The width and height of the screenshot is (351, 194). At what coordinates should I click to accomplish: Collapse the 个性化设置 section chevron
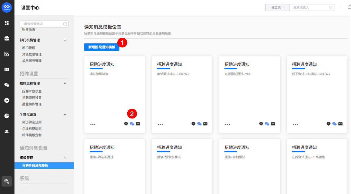(65, 115)
